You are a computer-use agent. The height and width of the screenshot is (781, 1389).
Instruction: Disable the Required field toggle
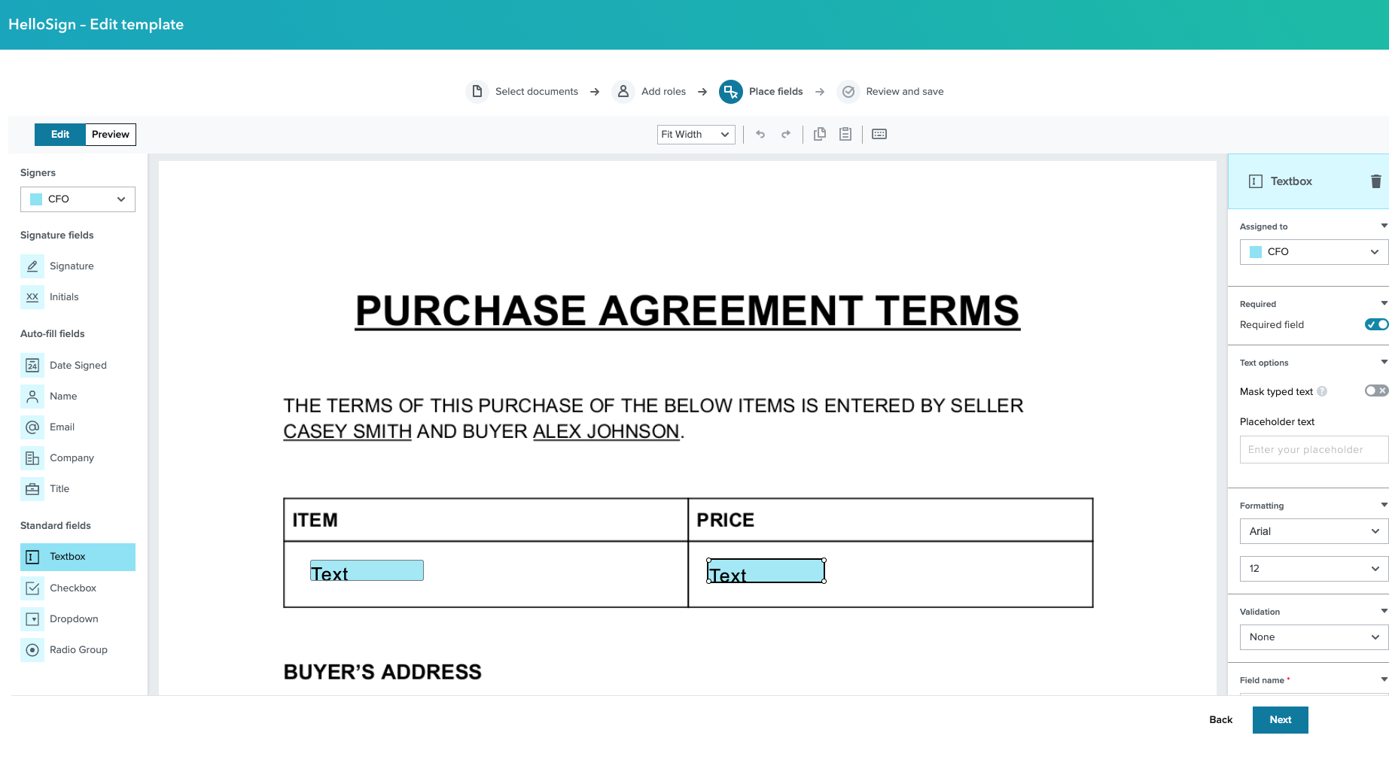point(1376,324)
